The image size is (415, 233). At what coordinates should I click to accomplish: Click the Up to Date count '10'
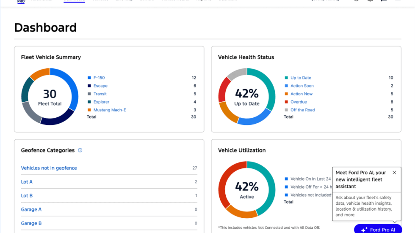coord(391,78)
